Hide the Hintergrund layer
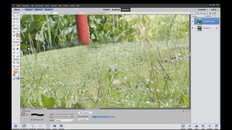Viewport: 232px width, 130px height. coord(192,28)
